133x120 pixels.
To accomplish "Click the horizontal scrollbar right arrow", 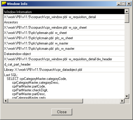I will (x=122, y=101).
